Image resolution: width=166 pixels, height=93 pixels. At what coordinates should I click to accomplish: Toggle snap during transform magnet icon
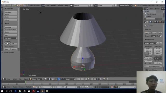click(x=95, y=79)
